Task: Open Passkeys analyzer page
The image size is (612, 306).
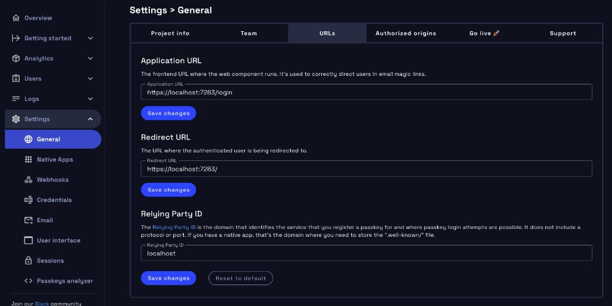Action: click(x=53, y=281)
